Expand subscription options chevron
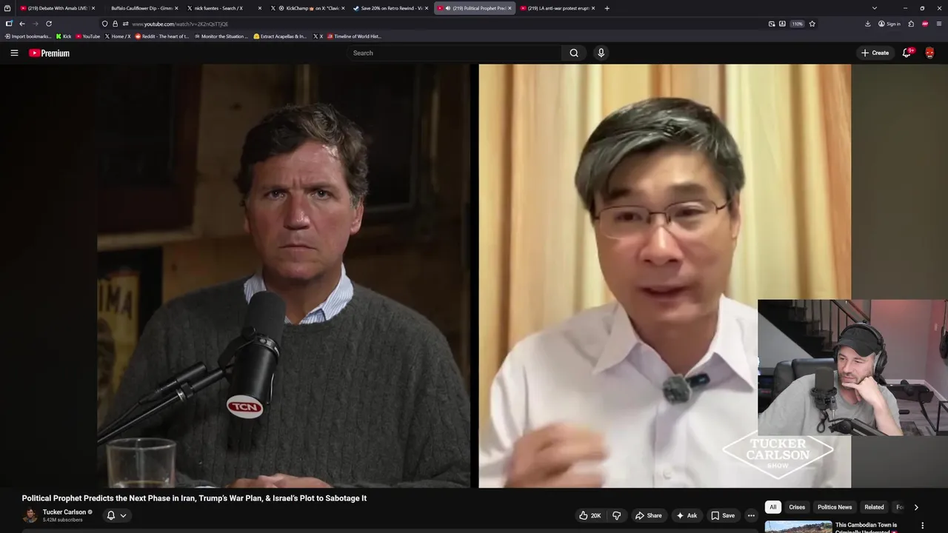The image size is (948, 533). 123,515
